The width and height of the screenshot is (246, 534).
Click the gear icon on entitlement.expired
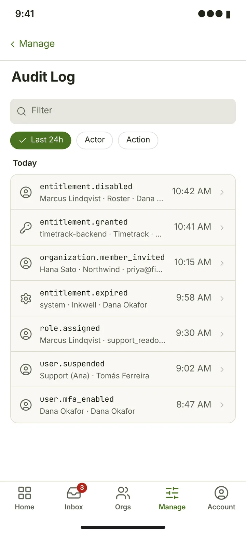(x=26, y=299)
